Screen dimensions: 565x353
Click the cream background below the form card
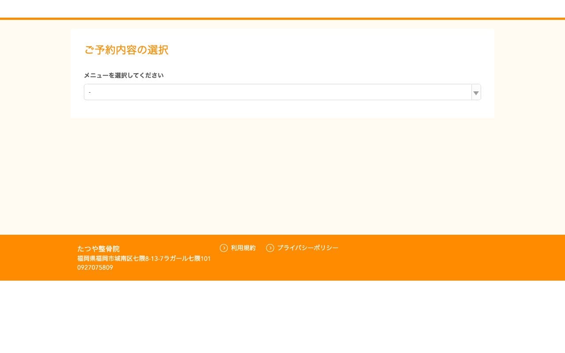pyautogui.click(x=282, y=176)
